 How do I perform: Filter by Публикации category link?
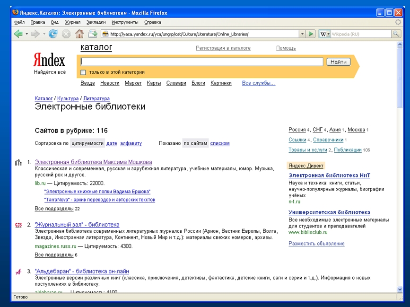(348, 150)
